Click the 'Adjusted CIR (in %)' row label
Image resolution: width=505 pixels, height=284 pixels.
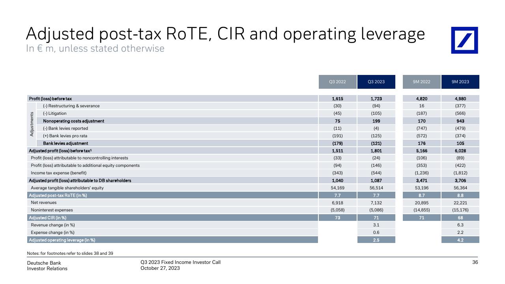(48, 217)
